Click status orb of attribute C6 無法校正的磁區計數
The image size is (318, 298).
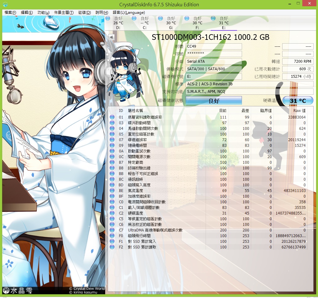tap(112, 224)
